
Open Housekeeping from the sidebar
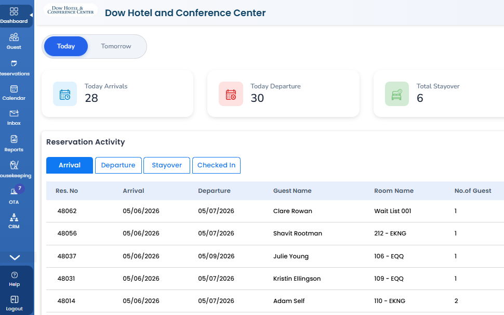(x=15, y=169)
